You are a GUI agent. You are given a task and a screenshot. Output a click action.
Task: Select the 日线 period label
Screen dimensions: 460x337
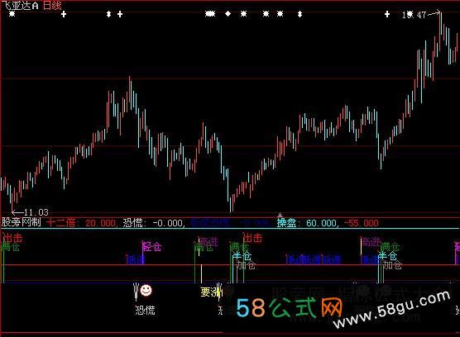(52, 5)
